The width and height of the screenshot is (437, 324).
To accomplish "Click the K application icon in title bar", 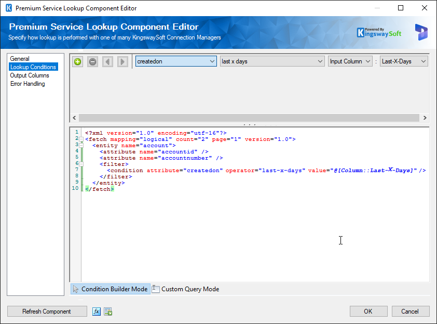I will click(x=9, y=8).
